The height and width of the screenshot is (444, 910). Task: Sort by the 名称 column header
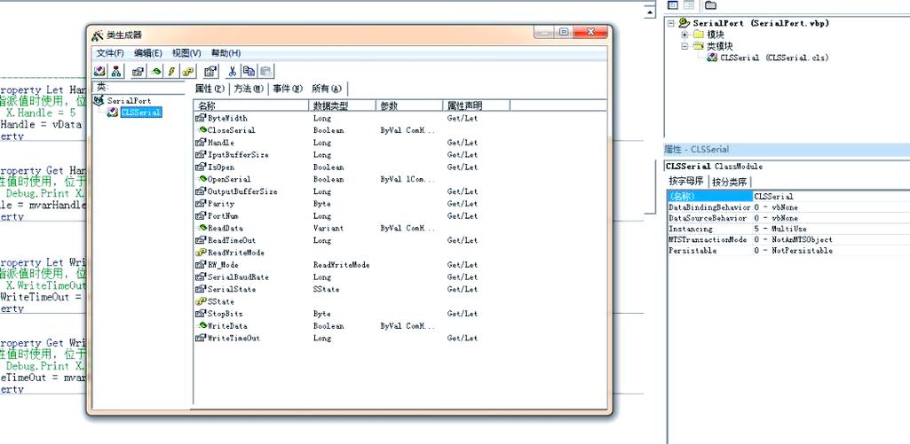[x=250, y=105]
